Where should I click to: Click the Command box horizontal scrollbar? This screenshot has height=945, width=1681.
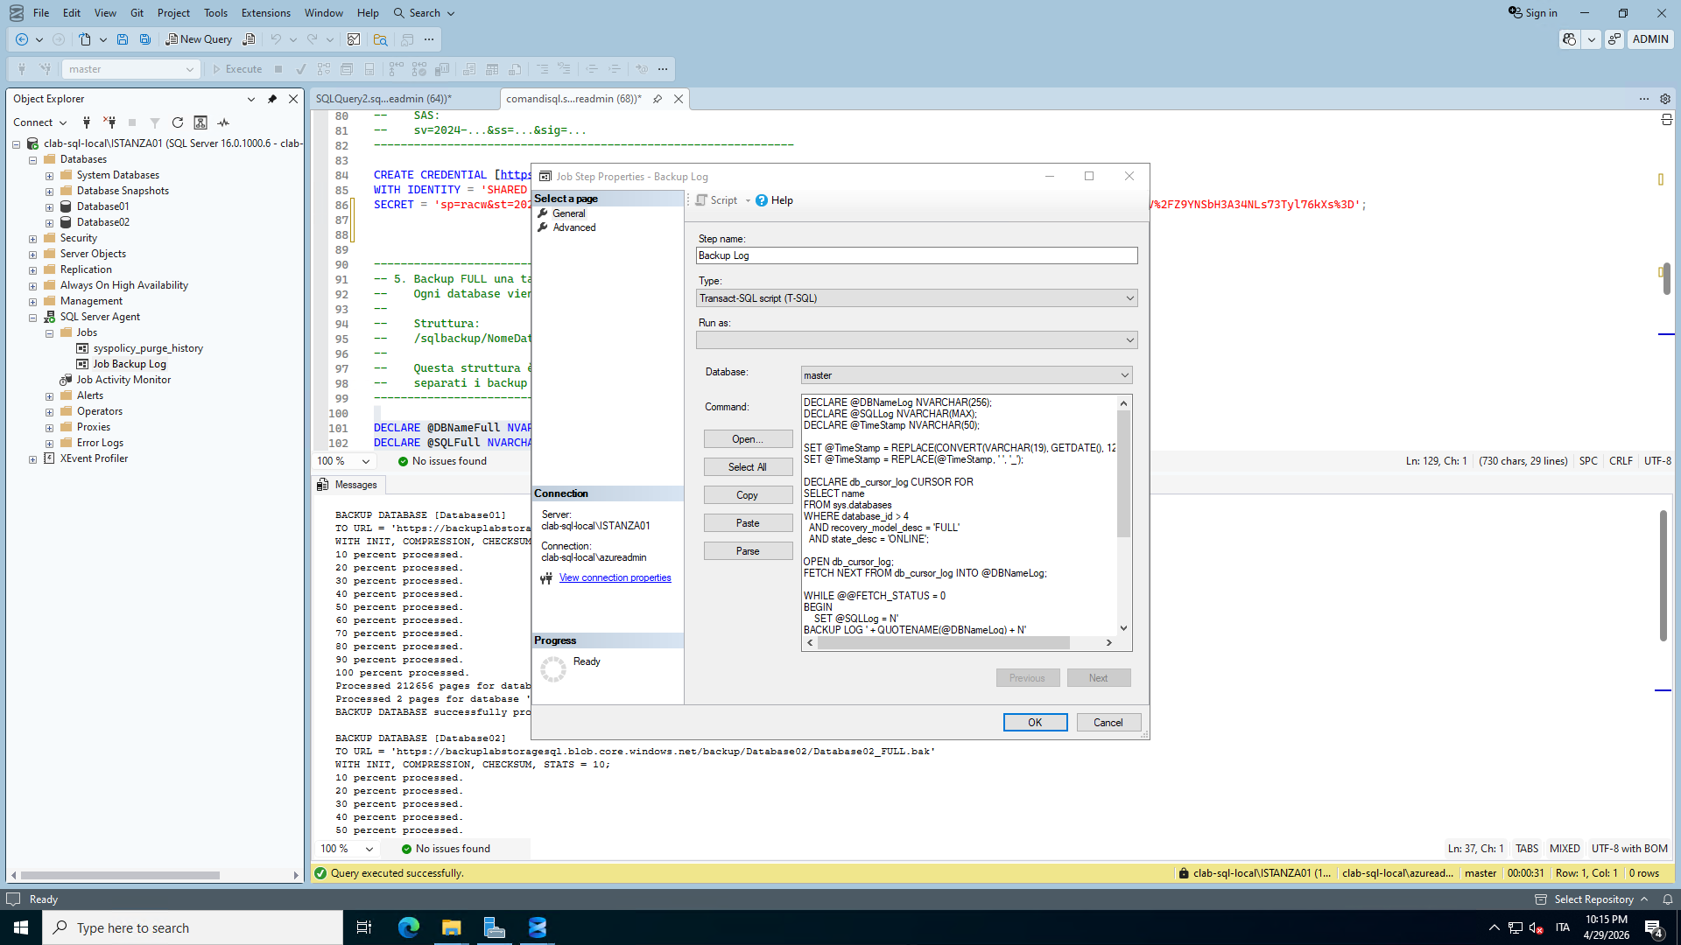943,643
